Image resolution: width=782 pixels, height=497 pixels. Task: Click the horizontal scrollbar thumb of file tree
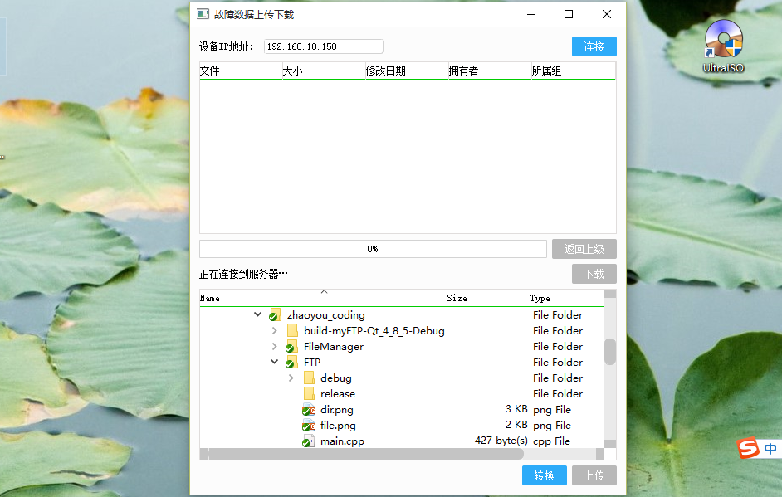click(366, 454)
